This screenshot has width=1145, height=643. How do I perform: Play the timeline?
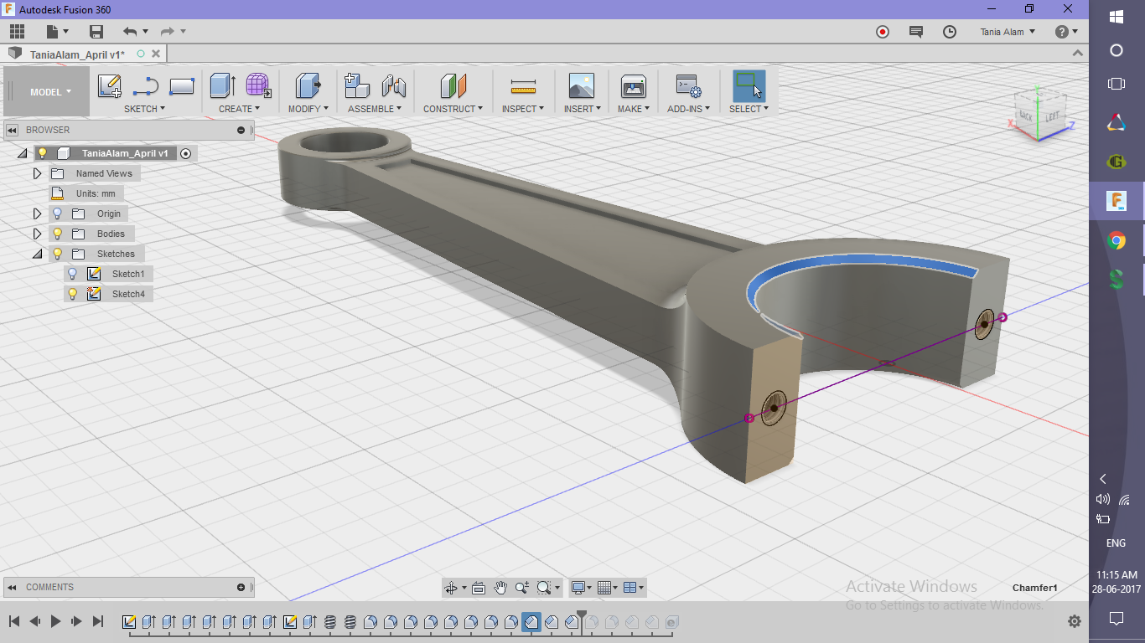pyautogui.click(x=55, y=621)
